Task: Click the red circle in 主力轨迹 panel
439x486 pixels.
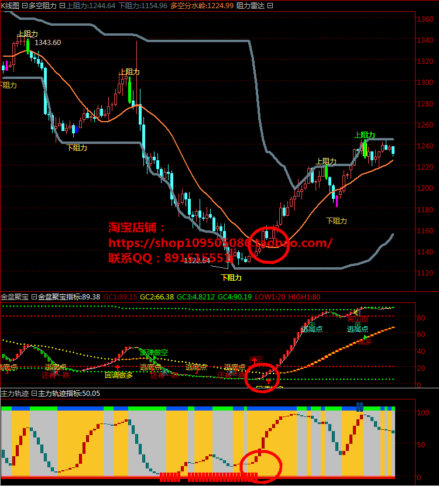Action: click(x=261, y=466)
